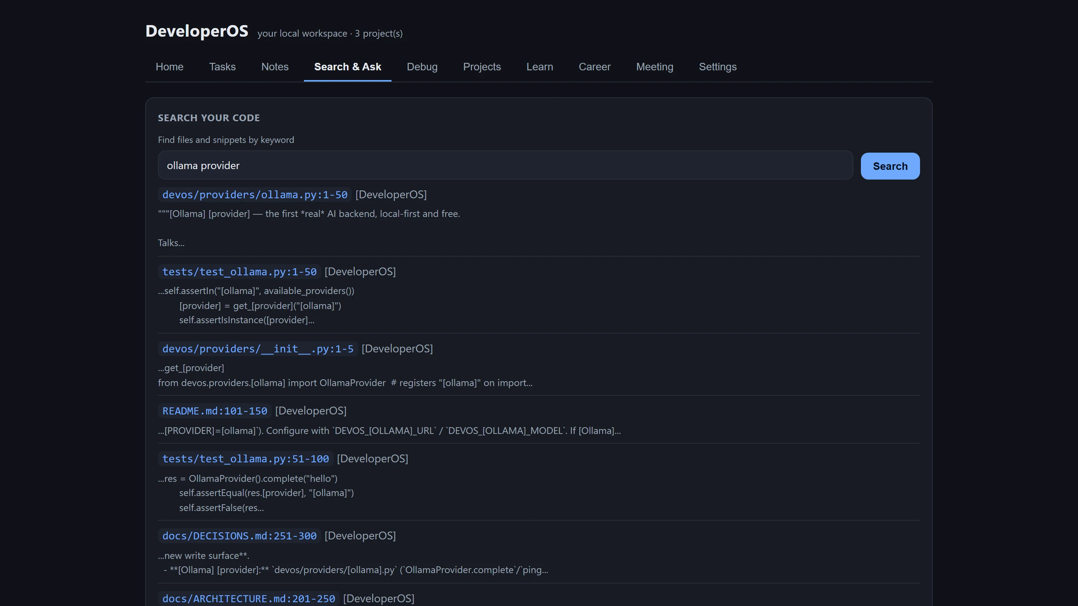Select the Search & Ask tab
1078x606 pixels.
pyautogui.click(x=347, y=67)
